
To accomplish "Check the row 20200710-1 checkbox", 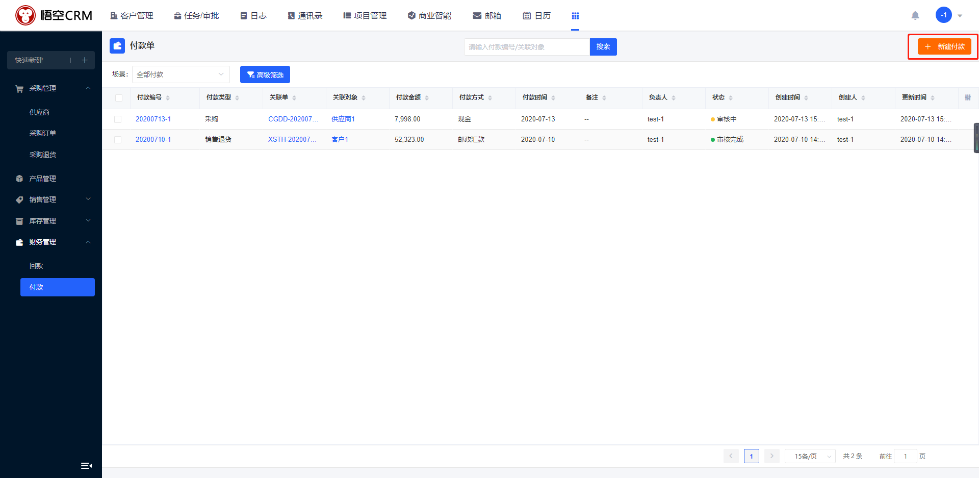I will 118,140.
